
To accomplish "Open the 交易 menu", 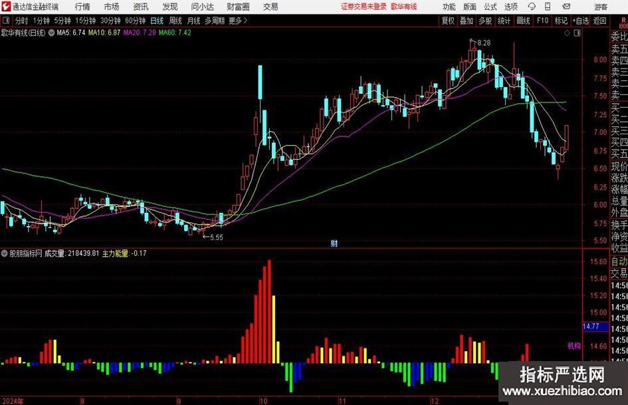I will click(x=270, y=7).
